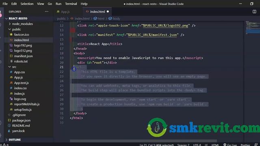The height and width of the screenshot is (146, 260).
Task: Click the Ln 21, Col 3 status item
Action: pyautogui.click(x=156, y=145)
